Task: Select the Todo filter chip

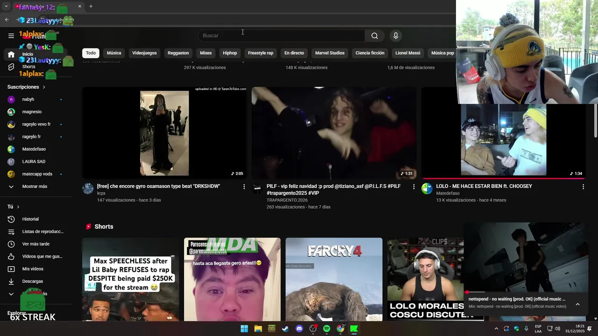Action: (x=91, y=53)
